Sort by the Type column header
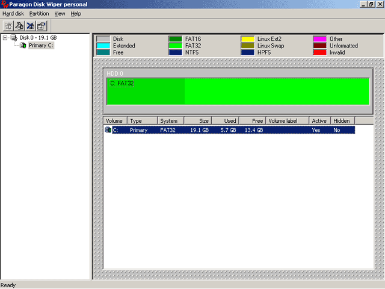The image size is (385, 289). [143, 121]
